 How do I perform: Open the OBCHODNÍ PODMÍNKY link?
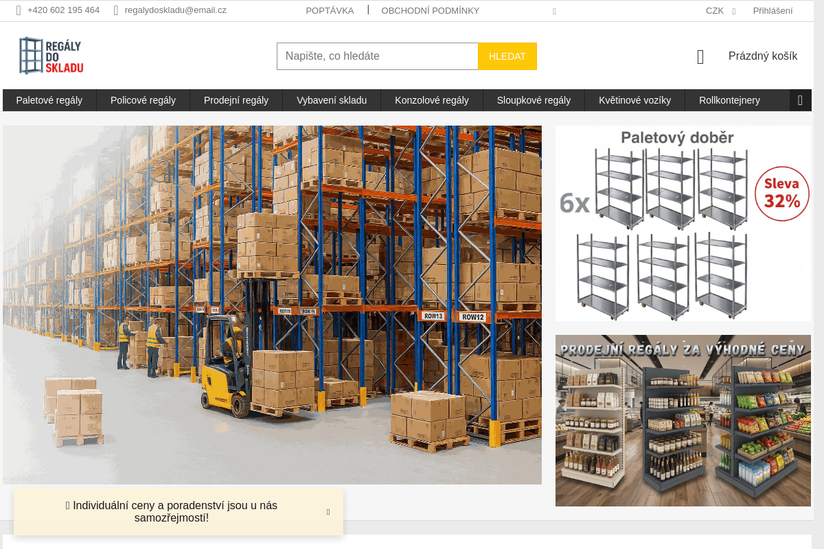[431, 11]
